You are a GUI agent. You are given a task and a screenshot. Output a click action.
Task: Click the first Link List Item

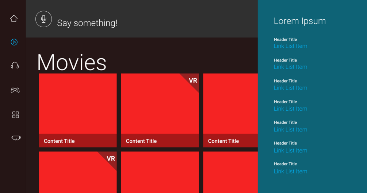(290, 46)
